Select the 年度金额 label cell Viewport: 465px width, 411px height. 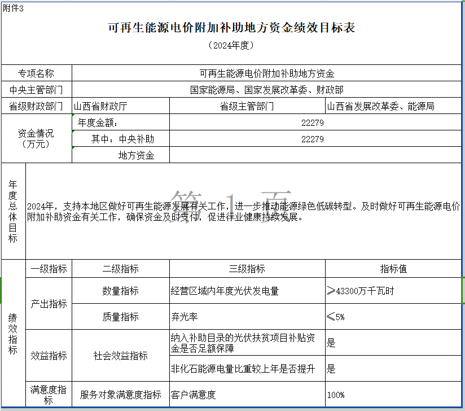coord(120,123)
